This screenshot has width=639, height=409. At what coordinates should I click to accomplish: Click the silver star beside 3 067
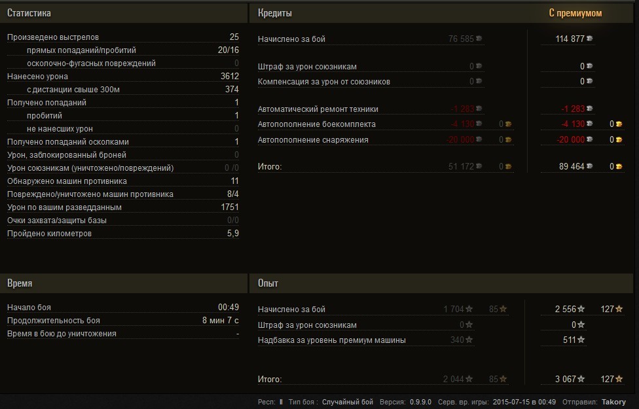click(581, 380)
